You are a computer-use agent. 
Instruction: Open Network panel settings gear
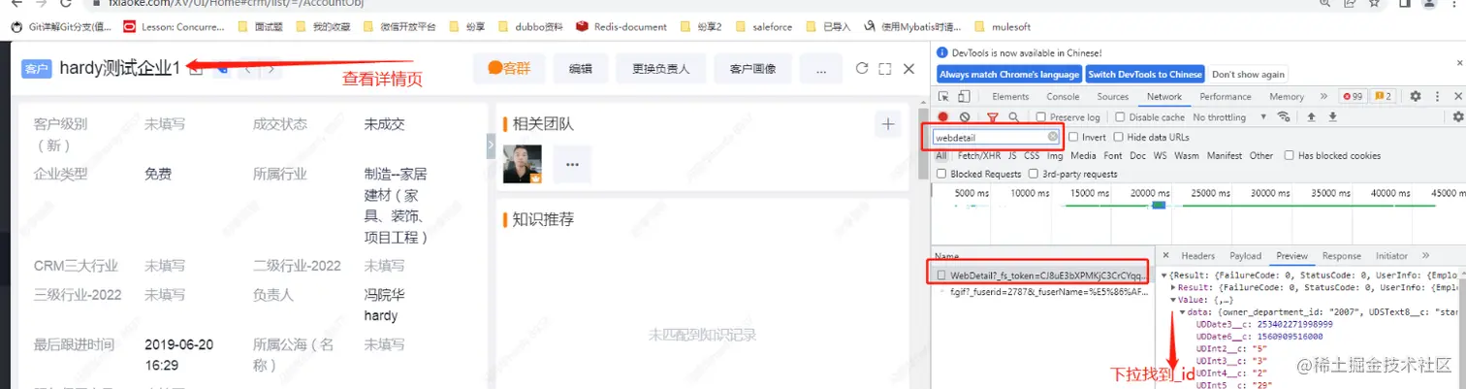(1458, 116)
